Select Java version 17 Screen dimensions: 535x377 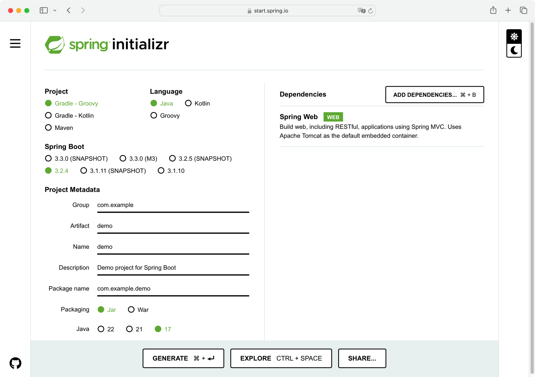click(163, 329)
